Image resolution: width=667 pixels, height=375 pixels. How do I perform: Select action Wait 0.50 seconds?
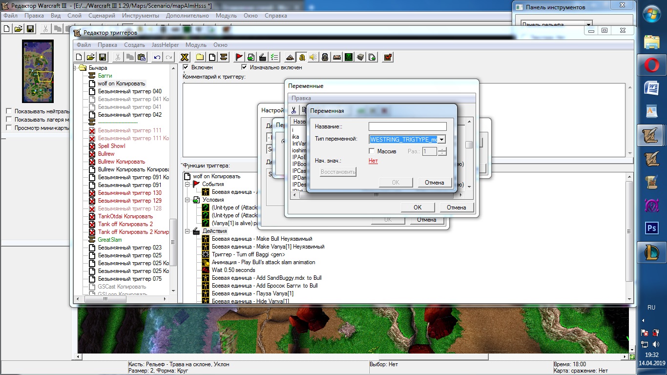233,270
